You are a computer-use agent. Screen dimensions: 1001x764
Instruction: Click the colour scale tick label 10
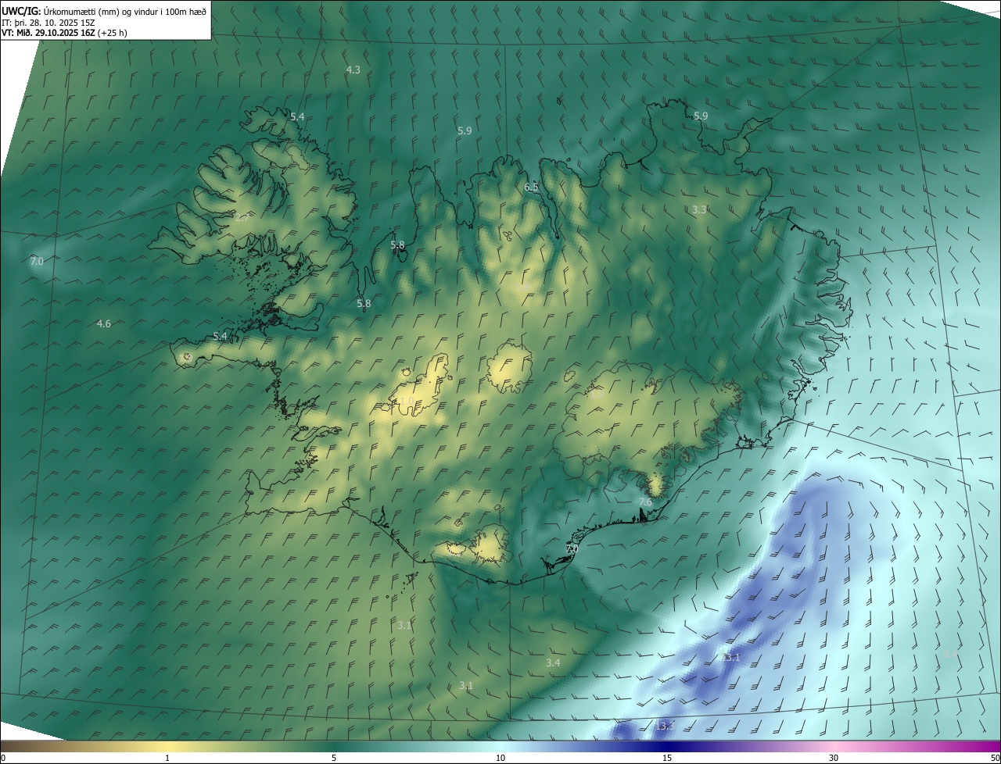[500, 758]
